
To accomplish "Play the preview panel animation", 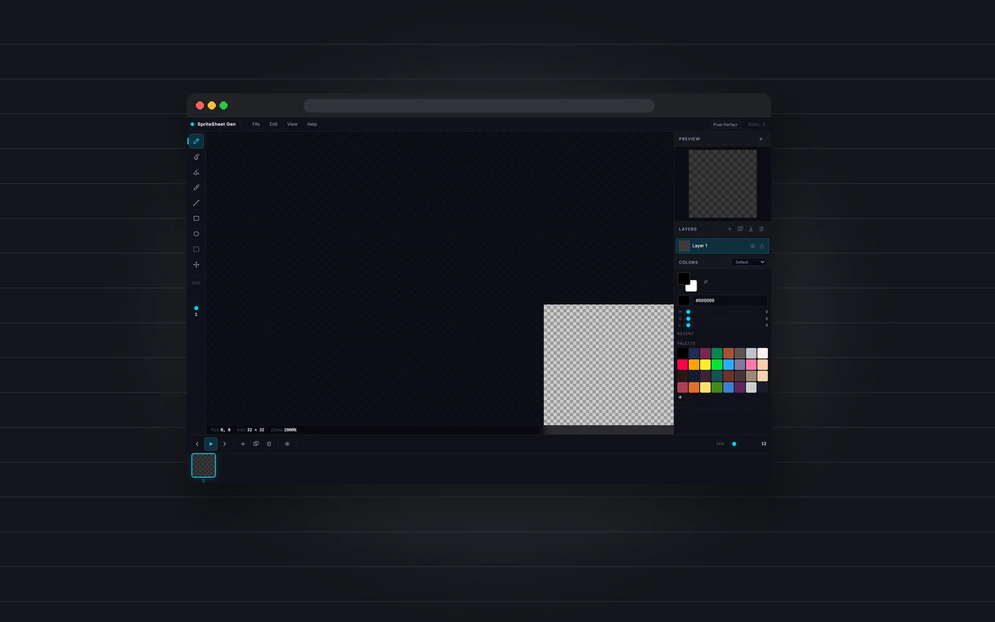I will (761, 139).
